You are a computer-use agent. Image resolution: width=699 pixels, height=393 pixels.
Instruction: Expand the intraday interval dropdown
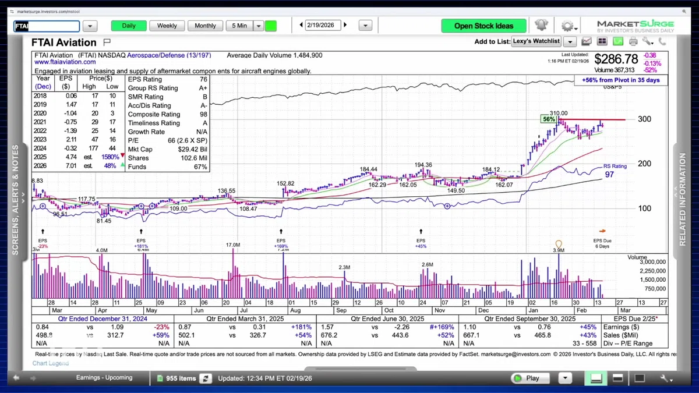coord(259,26)
